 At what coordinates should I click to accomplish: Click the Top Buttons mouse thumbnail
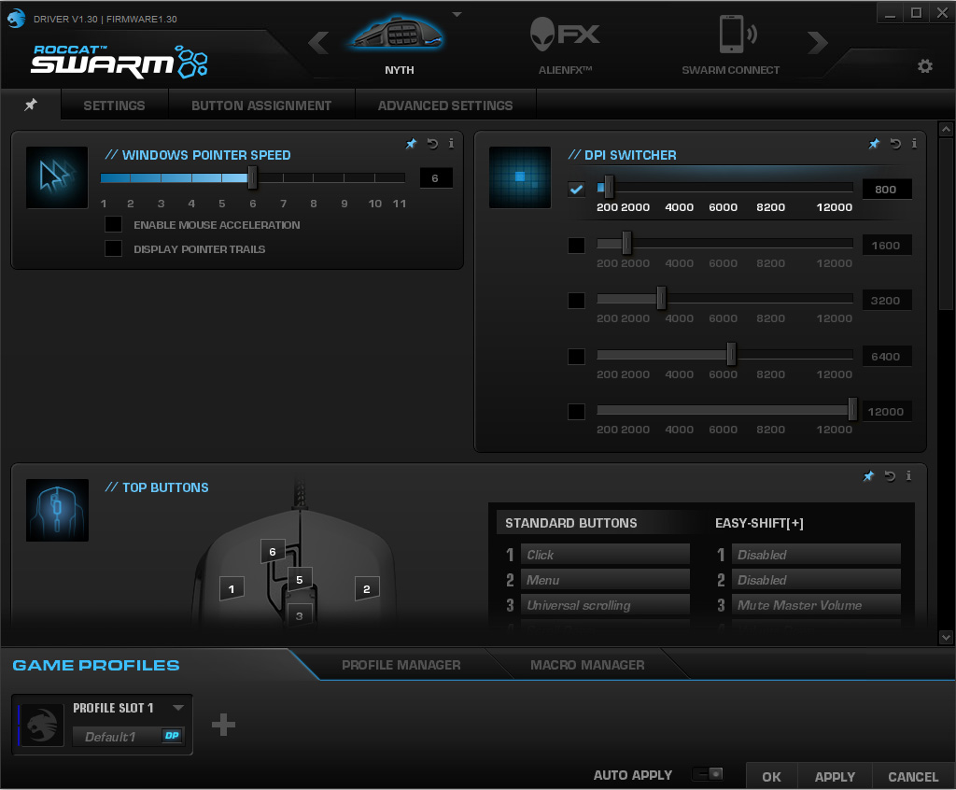[57, 510]
